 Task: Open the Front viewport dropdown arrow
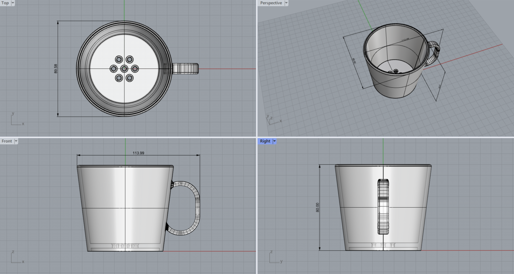point(16,141)
